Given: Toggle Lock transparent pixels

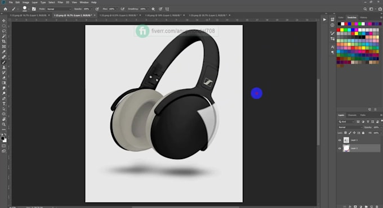Looking at the screenshot, I should tap(345, 133).
